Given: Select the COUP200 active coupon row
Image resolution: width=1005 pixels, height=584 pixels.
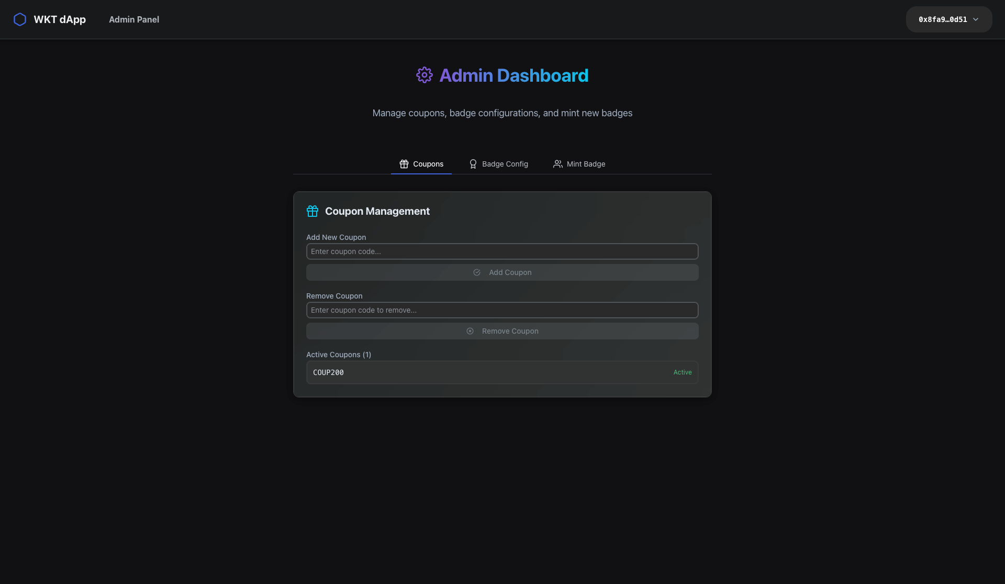Looking at the screenshot, I should [502, 372].
